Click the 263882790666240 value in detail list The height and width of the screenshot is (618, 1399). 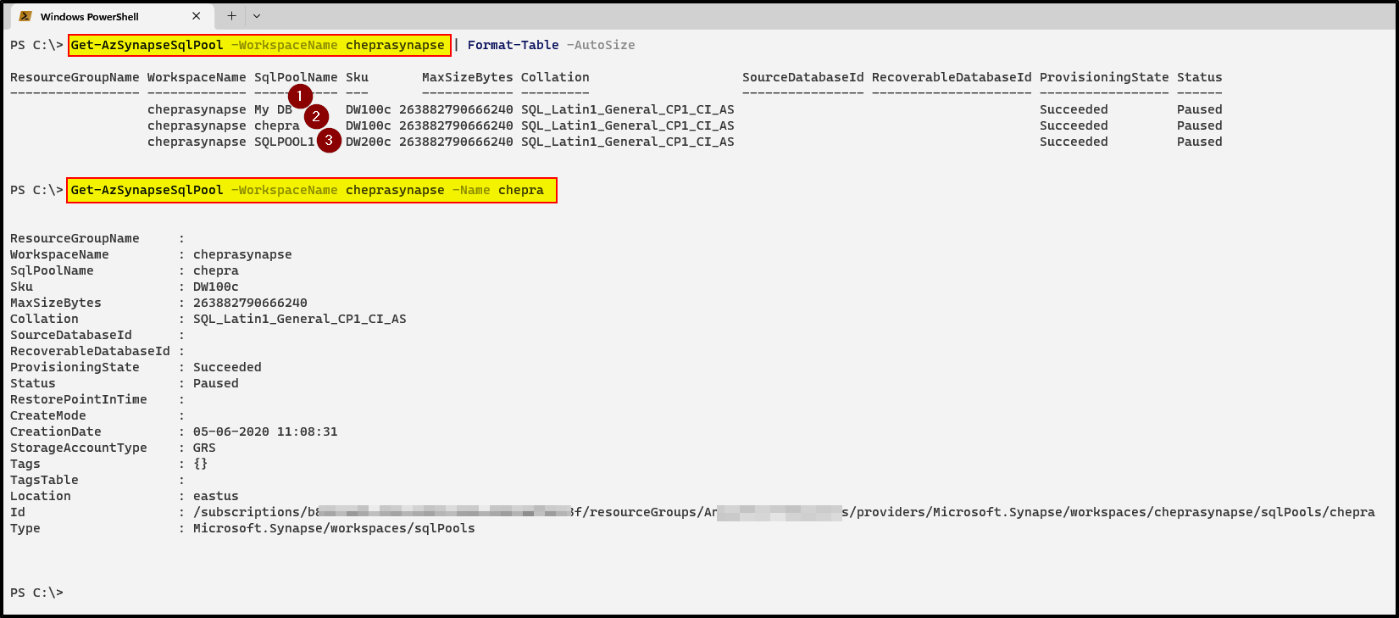[x=250, y=303]
